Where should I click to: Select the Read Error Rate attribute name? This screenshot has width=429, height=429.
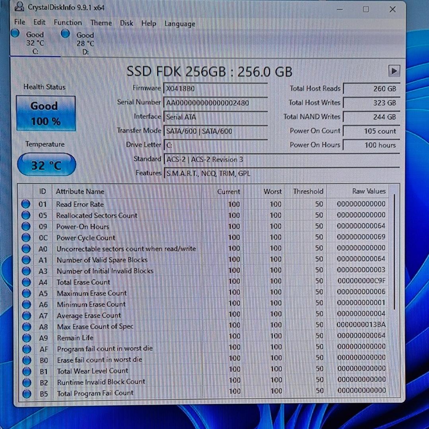pos(80,204)
